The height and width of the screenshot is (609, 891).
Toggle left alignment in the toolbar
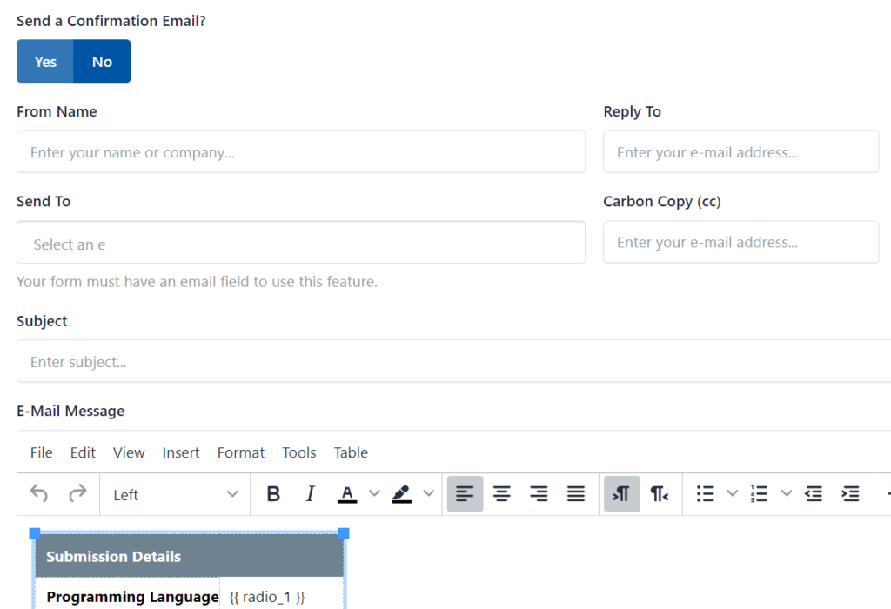click(465, 494)
